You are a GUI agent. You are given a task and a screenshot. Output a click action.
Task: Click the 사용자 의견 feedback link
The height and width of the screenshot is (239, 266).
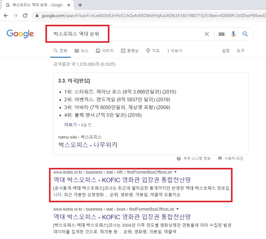click(x=231, y=158)
